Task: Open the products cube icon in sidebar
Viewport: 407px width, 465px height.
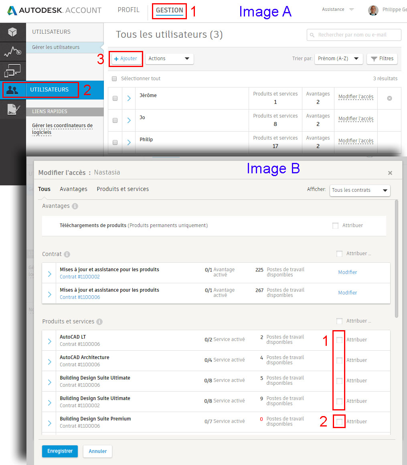Action: click(12, 32)
